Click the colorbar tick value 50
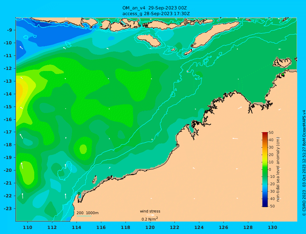 click(271, 132)
